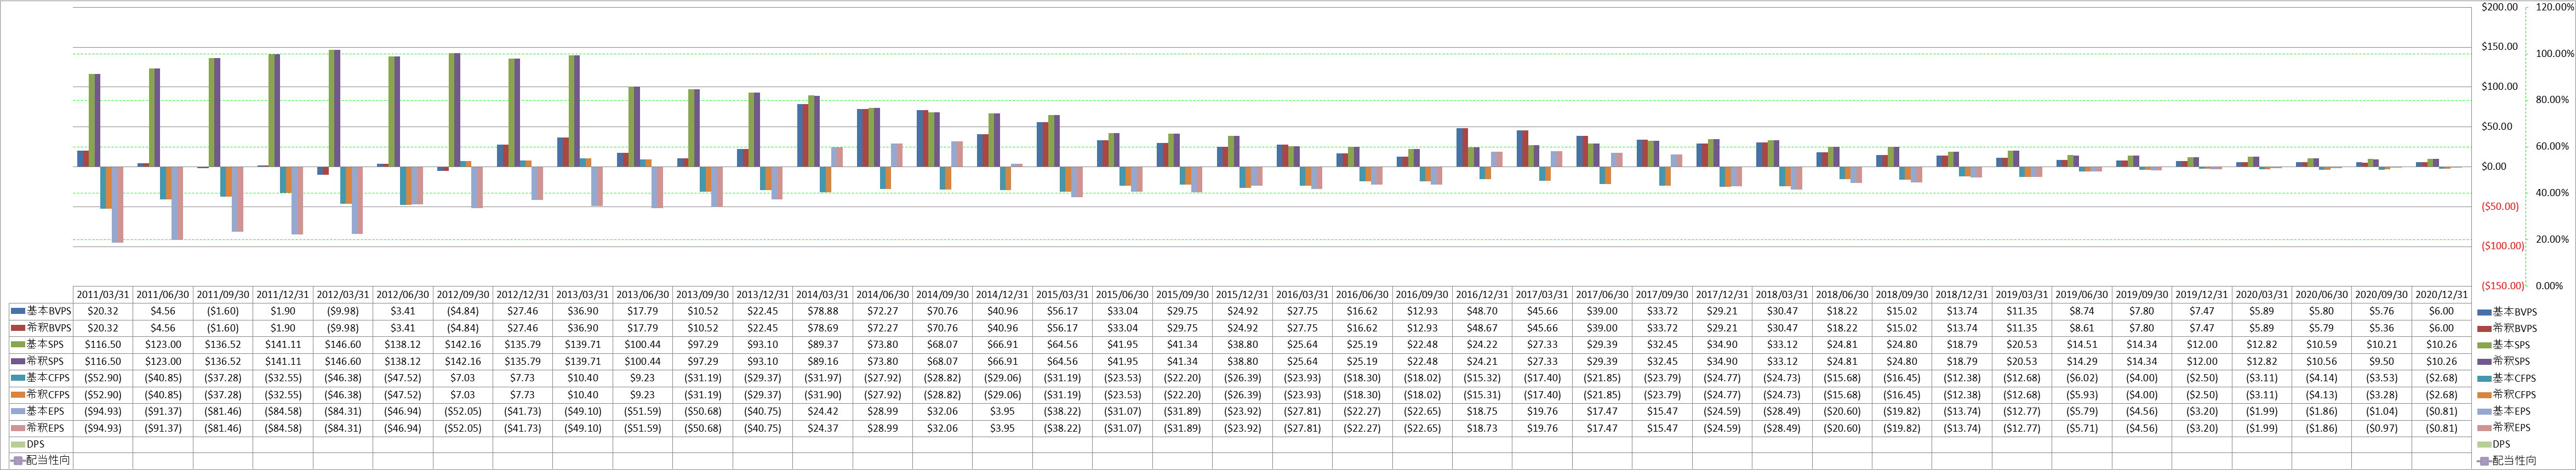Select the ($1.04) 基本EPS cell for 2020/09/30
2576x470 pixels.
pos(2382,411)
